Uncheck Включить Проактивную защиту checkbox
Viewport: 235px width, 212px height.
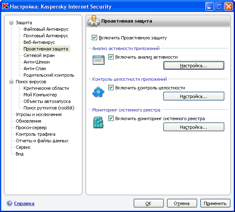(94, 38)
